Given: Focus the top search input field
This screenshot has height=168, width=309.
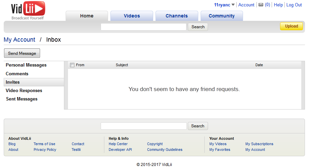Looking at the screenshot, I should 143,27.
